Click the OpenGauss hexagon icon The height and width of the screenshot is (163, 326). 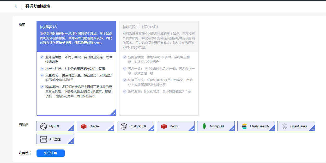pyautogui.click(x=284, y=126)
